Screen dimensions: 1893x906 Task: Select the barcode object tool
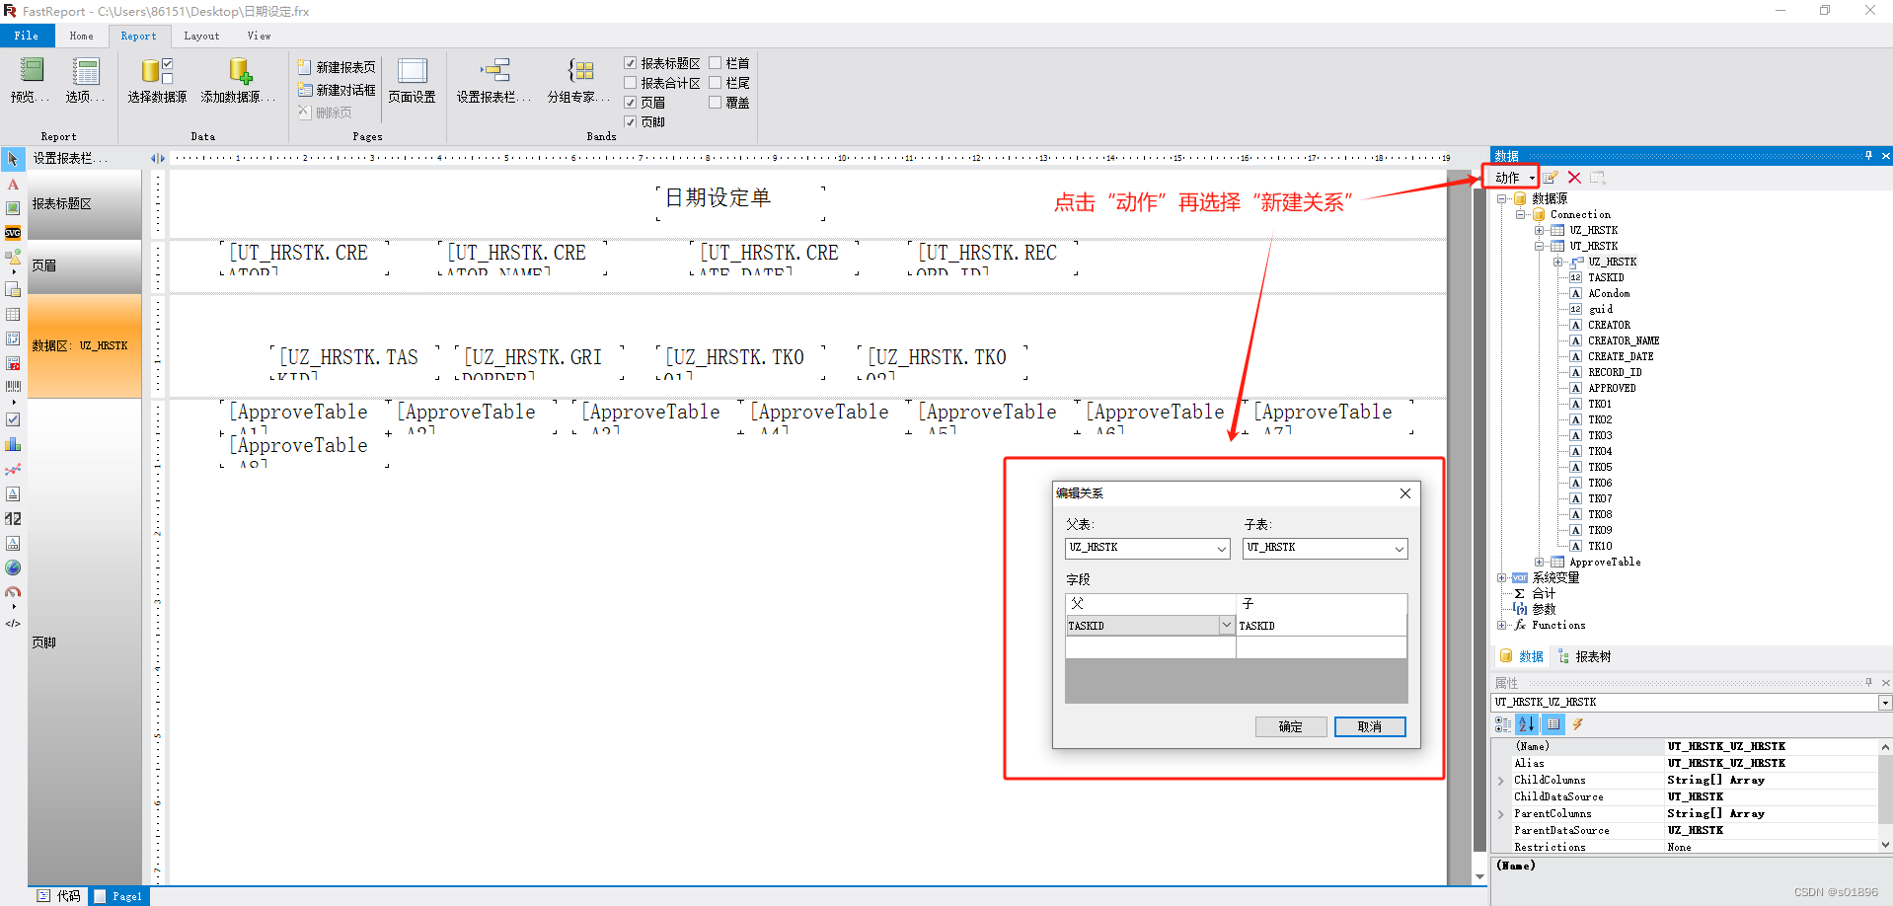pos(13,387)
